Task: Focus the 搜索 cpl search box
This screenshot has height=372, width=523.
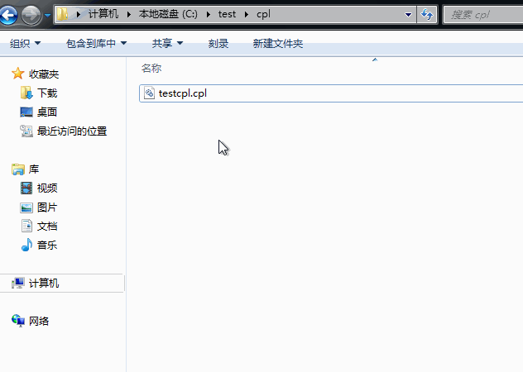Action: (x=483, y=15)
